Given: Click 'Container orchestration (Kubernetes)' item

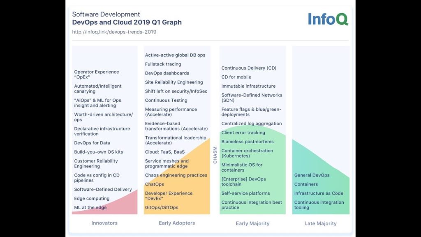Looking at the screenshot, I should [247, 153].
